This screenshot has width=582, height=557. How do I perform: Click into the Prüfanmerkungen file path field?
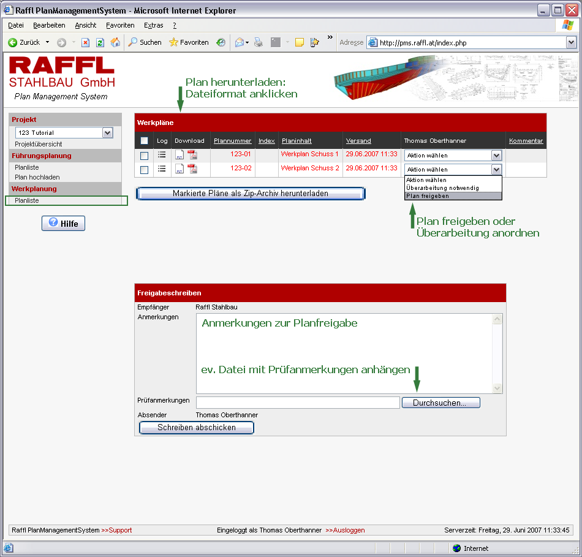(298, 403)
